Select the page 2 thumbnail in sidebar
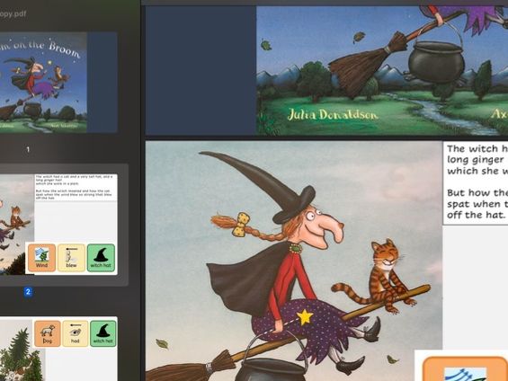508x381 pixels. coord(58,225)
